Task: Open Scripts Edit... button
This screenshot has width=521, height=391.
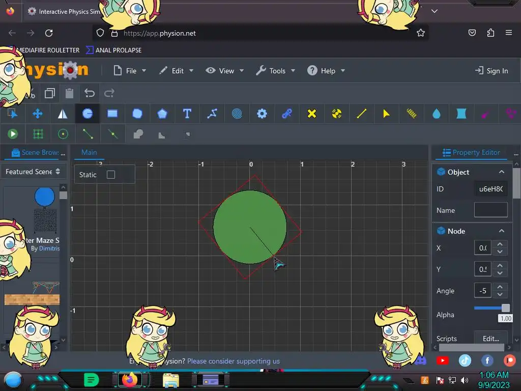Action: point(491,338)
